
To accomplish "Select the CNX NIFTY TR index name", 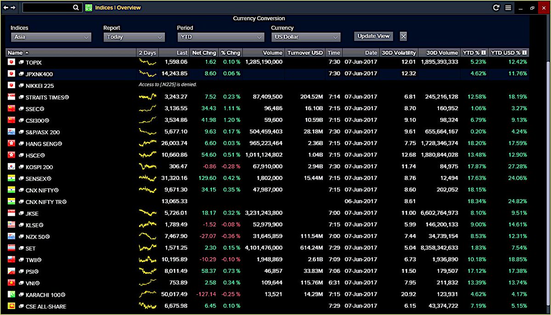I will pos(44,202).
